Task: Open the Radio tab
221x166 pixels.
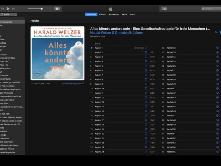Action: (124, 15)
